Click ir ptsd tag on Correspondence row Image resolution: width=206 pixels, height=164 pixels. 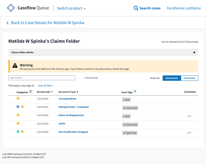(x=126, y=100)
